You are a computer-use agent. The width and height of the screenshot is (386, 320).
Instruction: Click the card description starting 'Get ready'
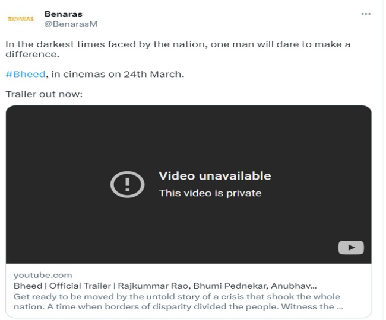pyautogui.click(x=176, y=296)
